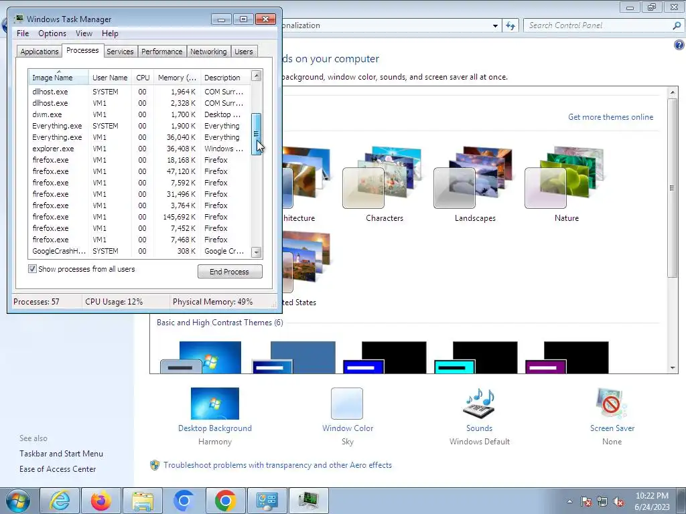Click the Aero troubleshoot shield icon
This screenshot has width=686, height=514.
pyautogui.click(x=155, y=465)
